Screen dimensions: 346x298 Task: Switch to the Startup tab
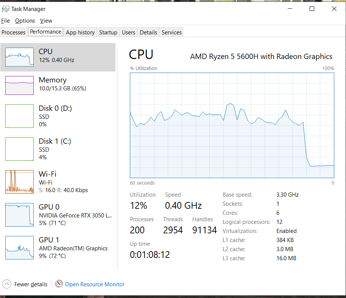pyautogui.click(x=108, y=33)
